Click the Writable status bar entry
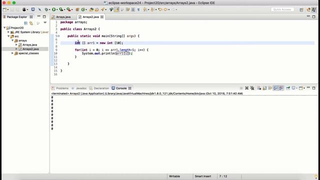The image size is (320, 180). (x=174, y=176)
